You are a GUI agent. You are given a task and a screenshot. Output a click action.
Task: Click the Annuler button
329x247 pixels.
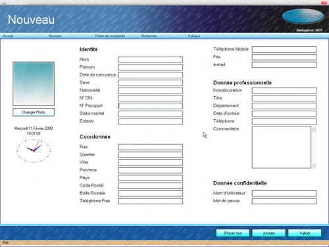point(268,233)
